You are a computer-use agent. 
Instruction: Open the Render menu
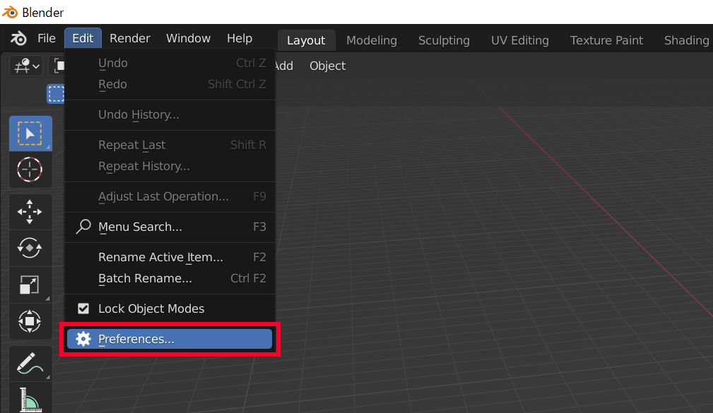pos(129,38)
